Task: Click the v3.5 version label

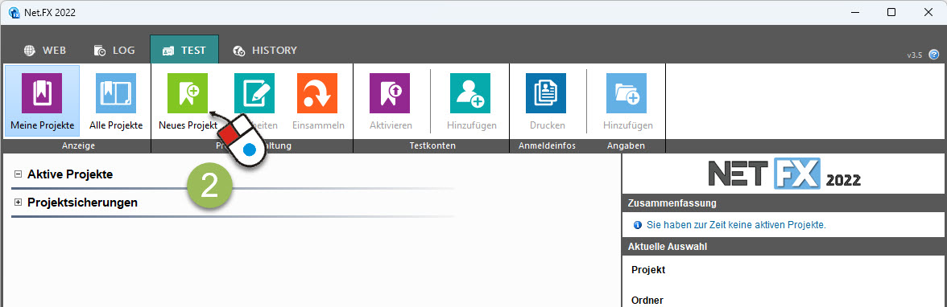Action: (915, 55)
